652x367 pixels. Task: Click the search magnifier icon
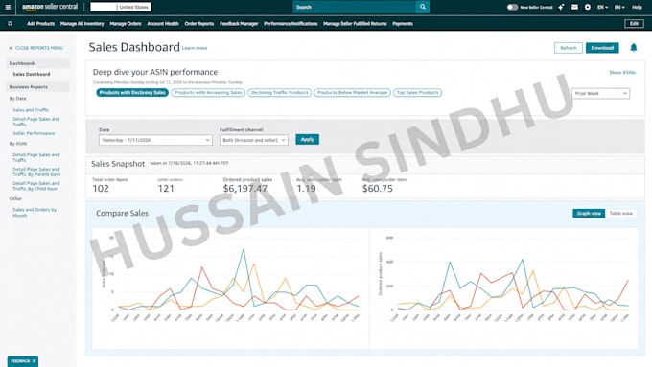click(x=423, y=7)
